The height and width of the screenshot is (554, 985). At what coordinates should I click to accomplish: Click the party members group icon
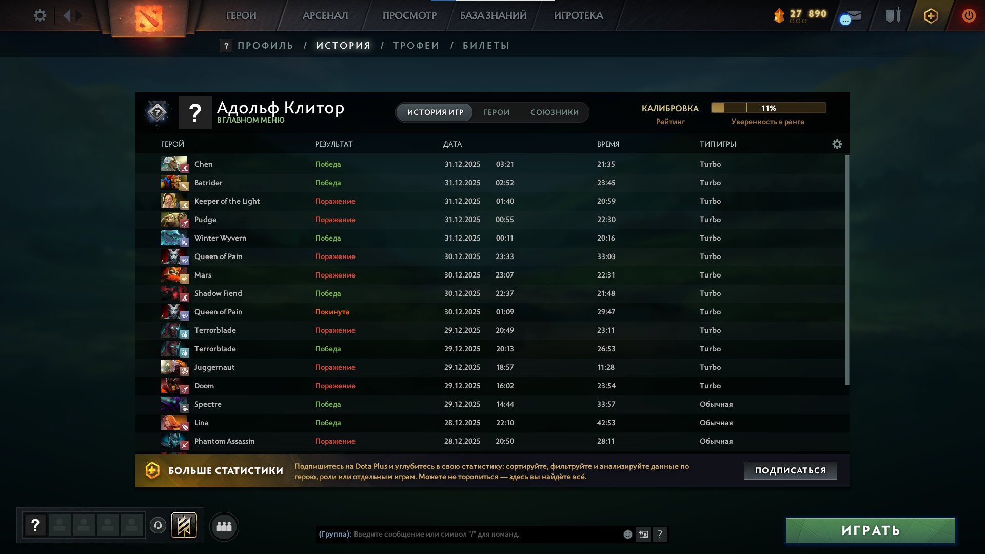click(x=224, y=526)
